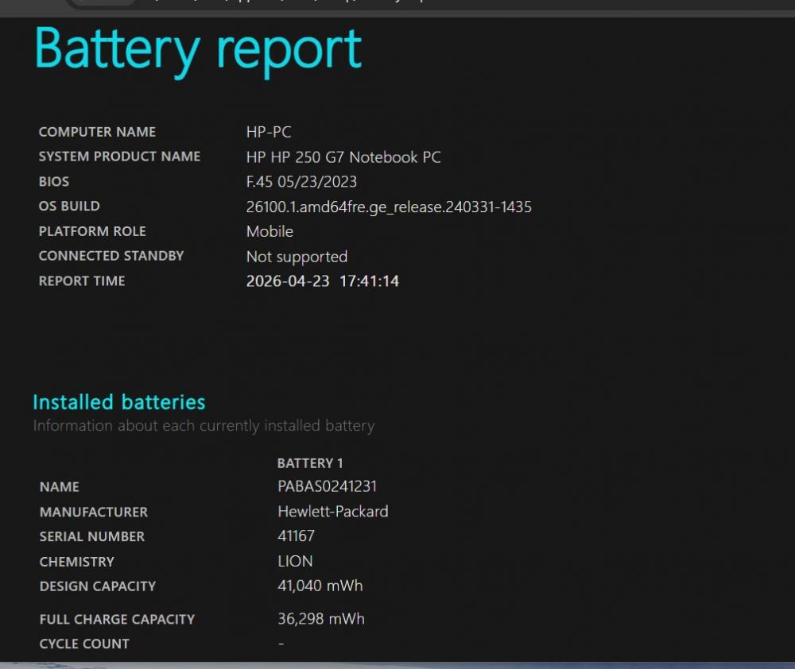Select the BIOS label
Viewport: 795px width, 669px height.
[54, 181]
